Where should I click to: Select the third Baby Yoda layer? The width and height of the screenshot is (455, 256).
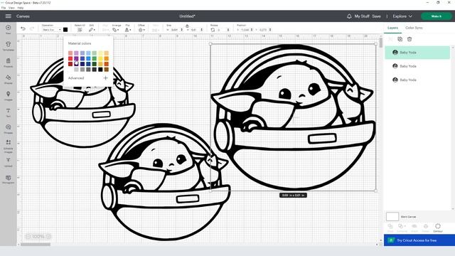[417, 80]
